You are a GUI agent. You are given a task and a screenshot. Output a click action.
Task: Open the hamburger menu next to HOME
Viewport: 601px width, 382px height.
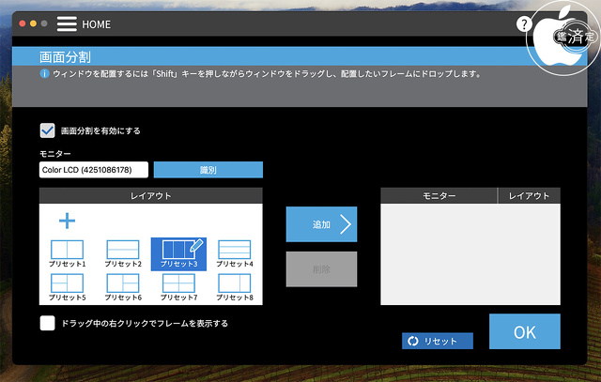click(x=67, y=23)
